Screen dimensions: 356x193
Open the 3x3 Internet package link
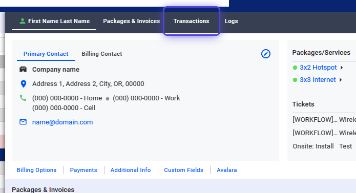tap(318, 80)
